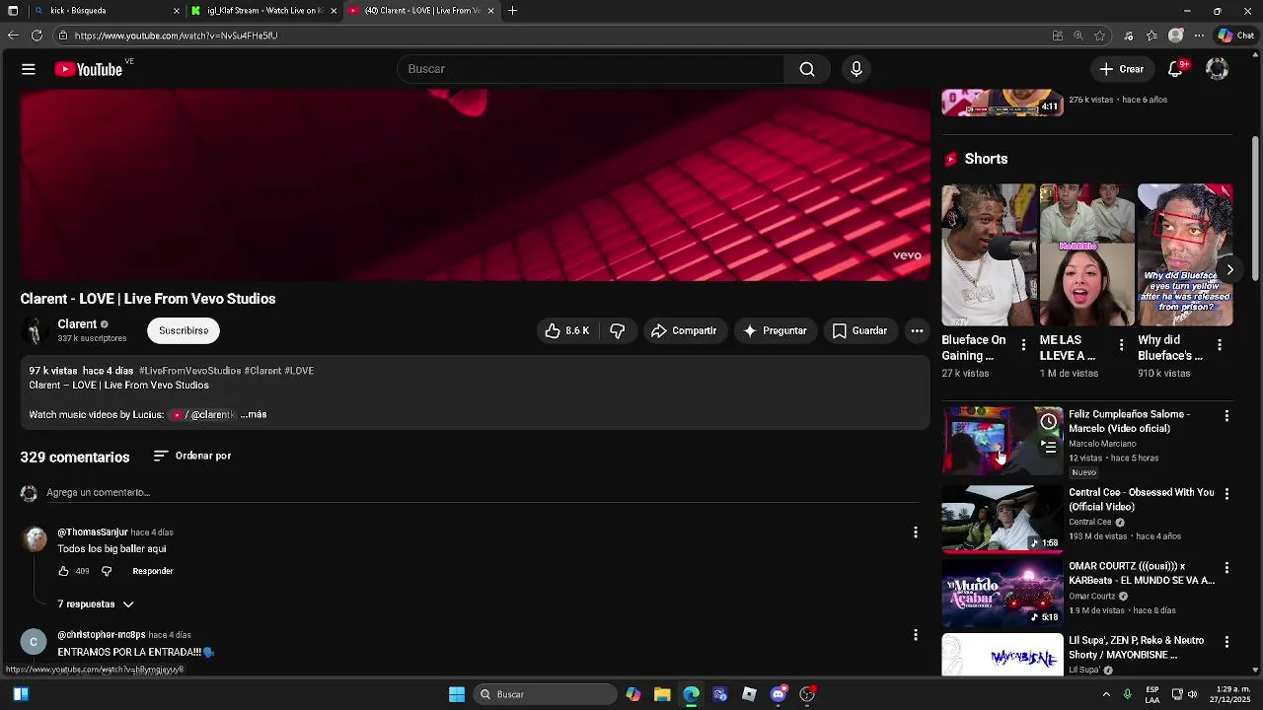The height and width of the screenshot is (710, 1263).
Task: Open File Explorer from taskbar
Action: point(662,694)
